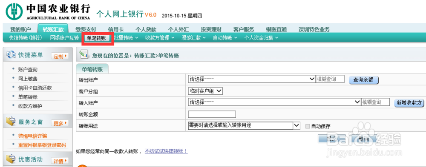
Task: Switch to the 信用卡 tab
Action: 115,29
